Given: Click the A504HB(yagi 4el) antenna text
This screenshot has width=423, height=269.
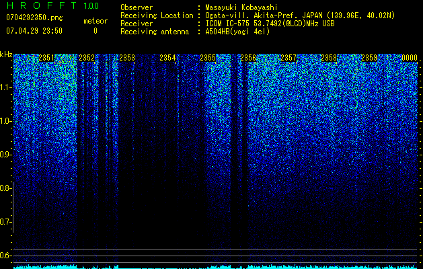Looking at the screenshot, I should point(237,32).
